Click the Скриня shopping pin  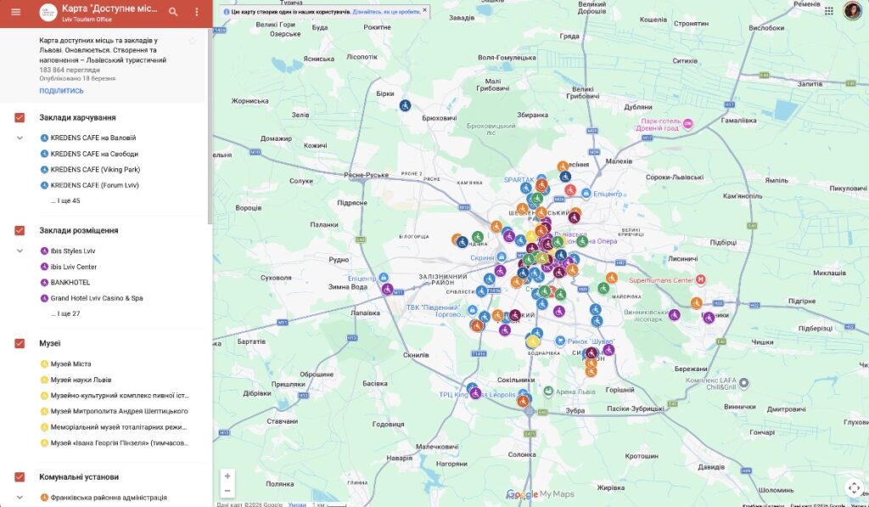click(x=501, y=257)
